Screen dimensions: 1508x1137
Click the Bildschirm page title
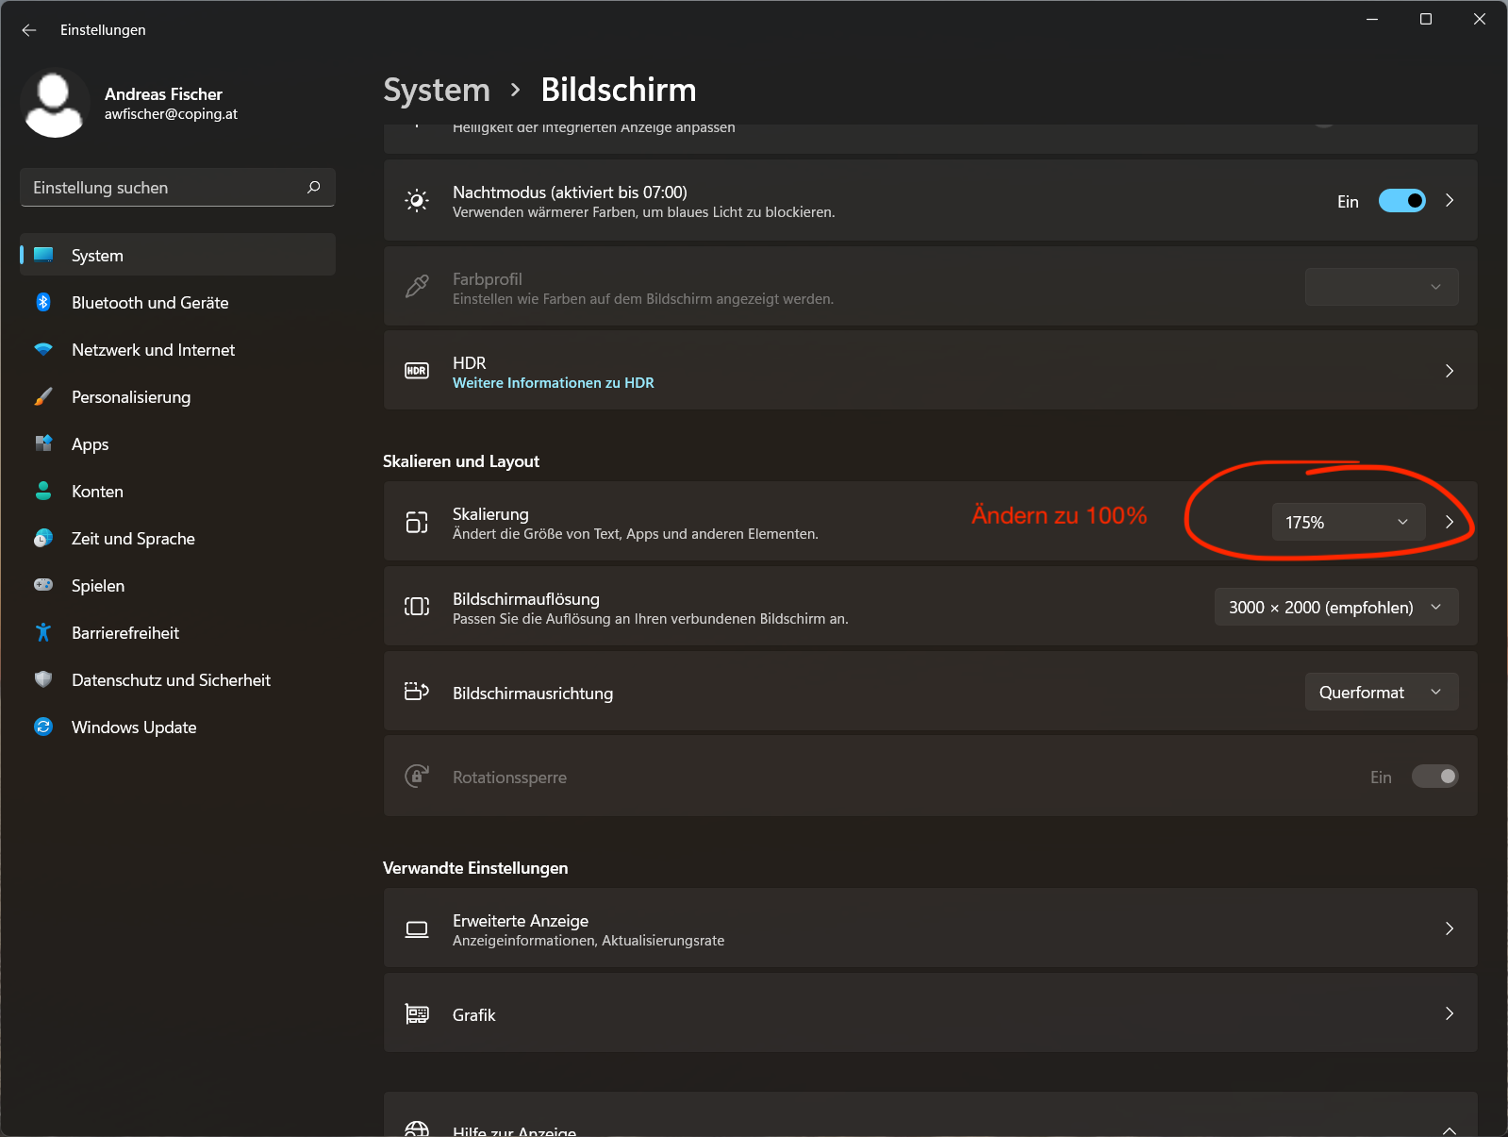[x=619, y=90]
